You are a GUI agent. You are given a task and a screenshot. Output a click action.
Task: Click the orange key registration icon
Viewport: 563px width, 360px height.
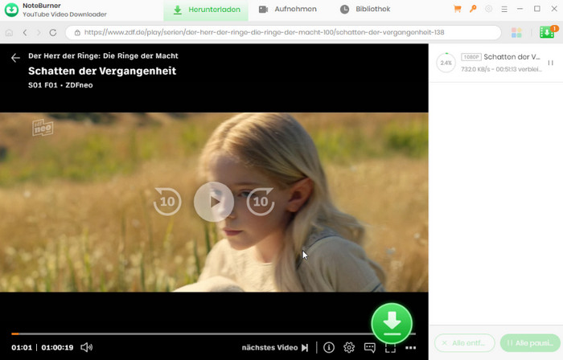(x=473, y=9)
